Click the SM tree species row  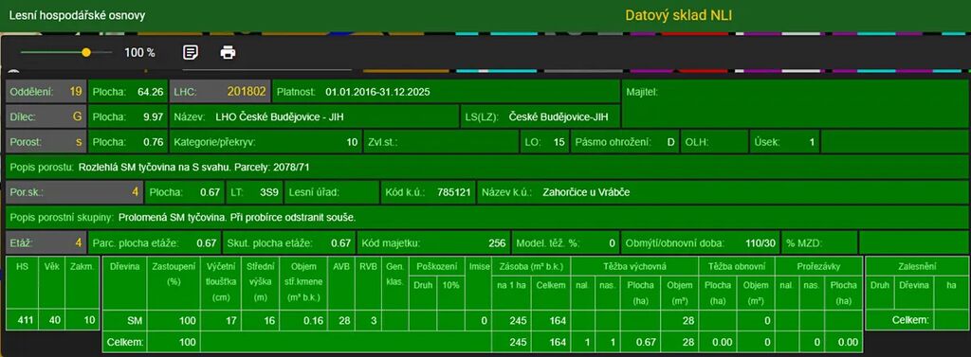click(x=482, y=320)
